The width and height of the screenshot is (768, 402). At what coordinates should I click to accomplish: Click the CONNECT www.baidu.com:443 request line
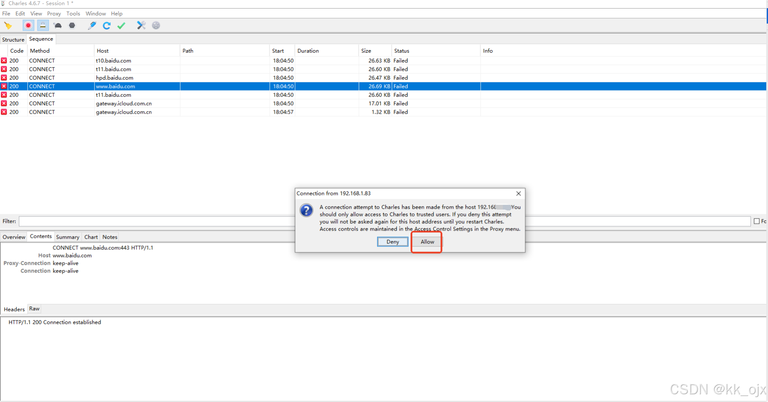pos(103,248)
